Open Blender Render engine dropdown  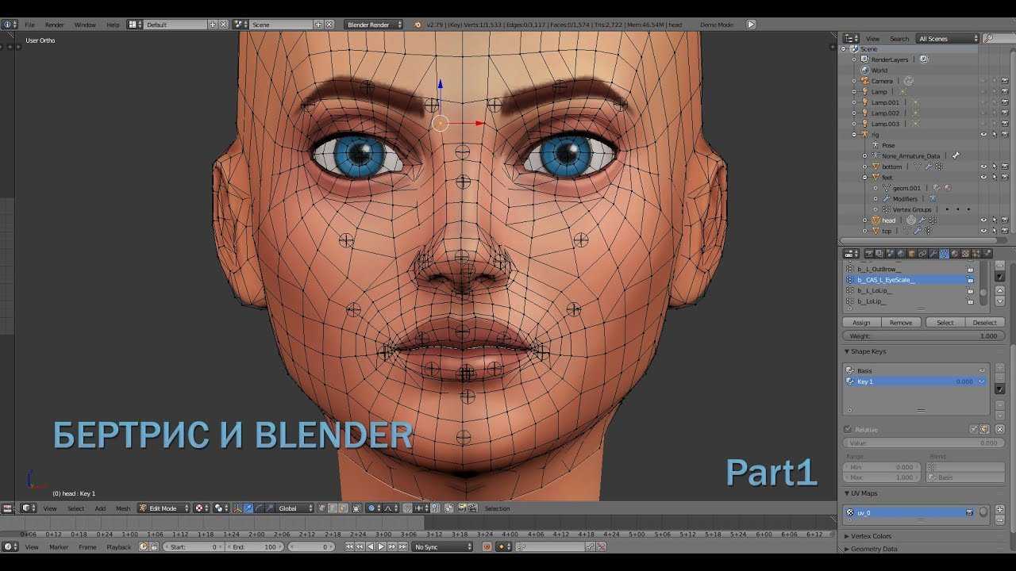[374, 25]
